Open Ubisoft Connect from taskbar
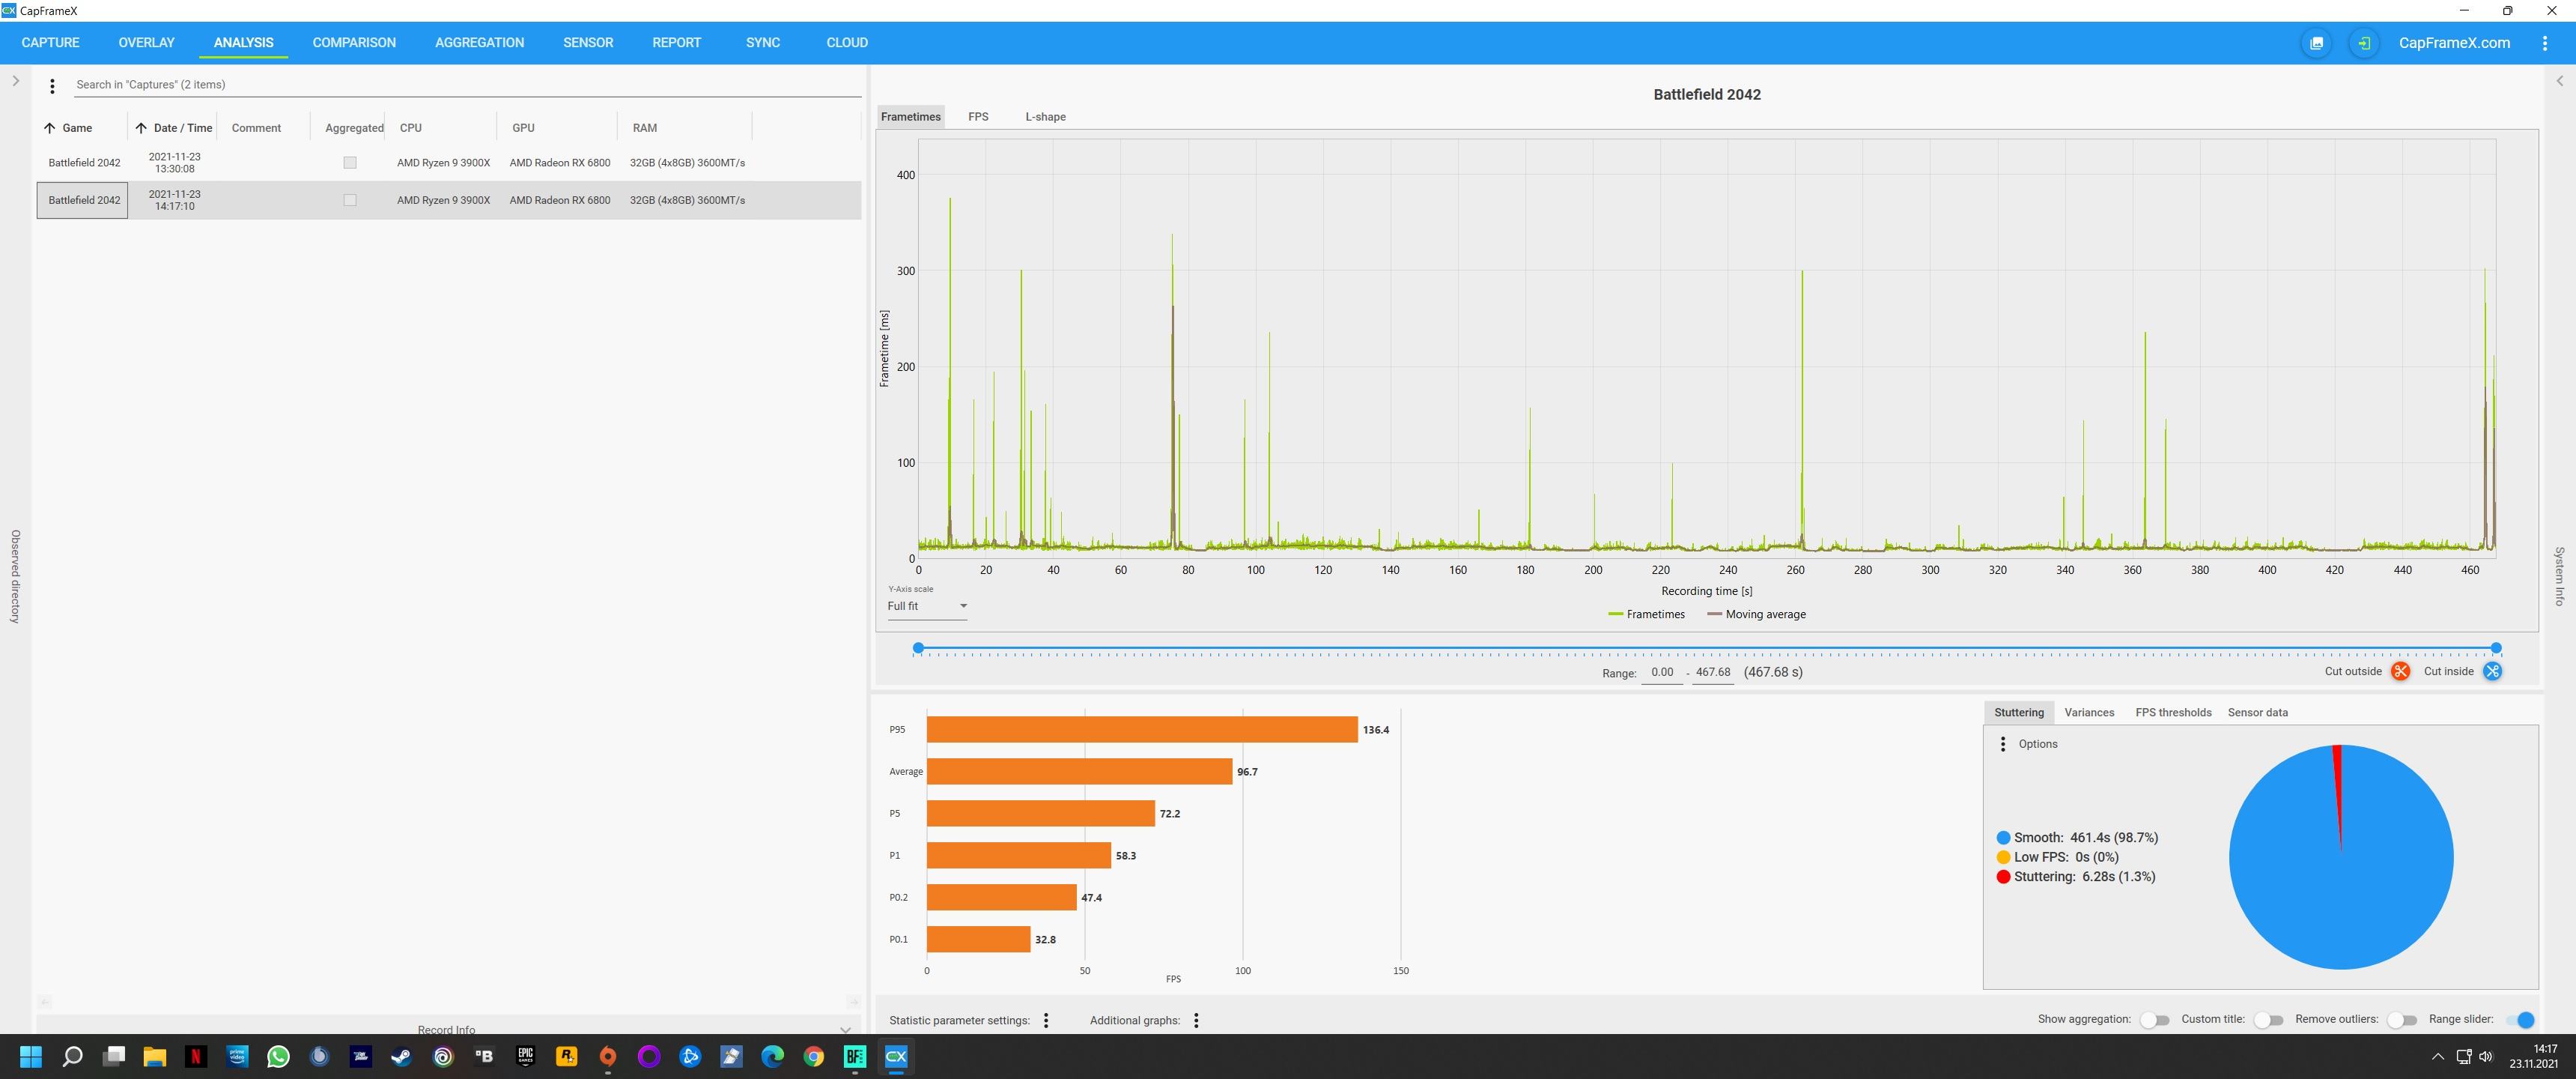2576x1079 pixels. pos(443,1056)
